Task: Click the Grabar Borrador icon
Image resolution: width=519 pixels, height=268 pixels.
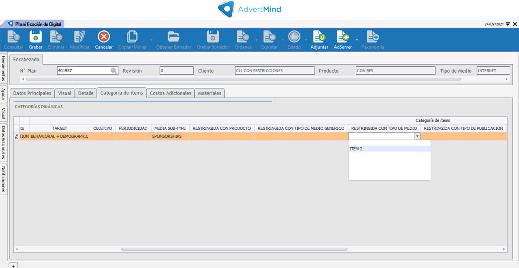Action: pos(213,37)
